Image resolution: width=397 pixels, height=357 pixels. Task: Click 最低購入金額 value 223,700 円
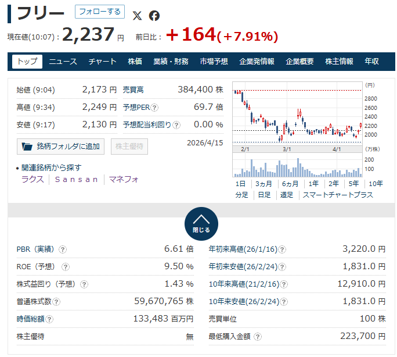[363, 336]
